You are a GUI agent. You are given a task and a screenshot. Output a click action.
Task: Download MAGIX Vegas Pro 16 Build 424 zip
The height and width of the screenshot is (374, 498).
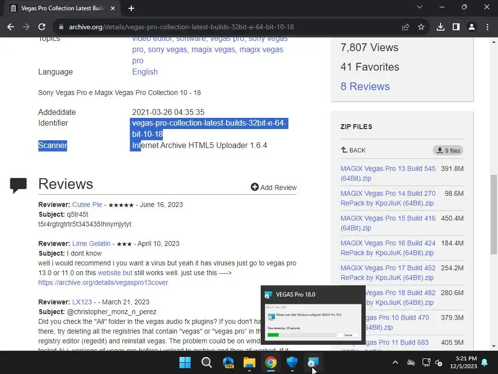coord(388,248)
